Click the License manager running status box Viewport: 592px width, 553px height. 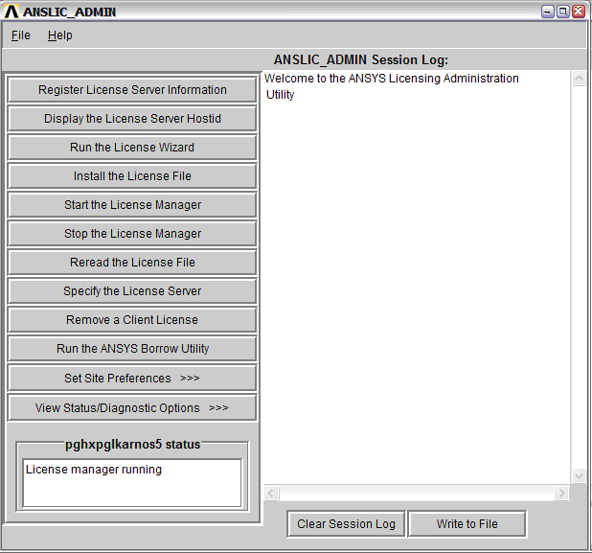(132, 483)
